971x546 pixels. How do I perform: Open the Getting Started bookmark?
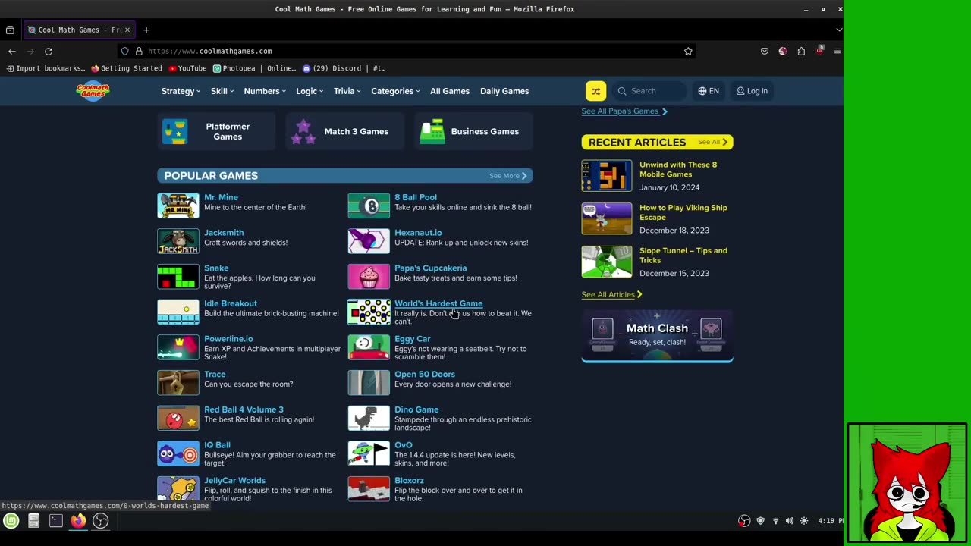pos(127,68)
